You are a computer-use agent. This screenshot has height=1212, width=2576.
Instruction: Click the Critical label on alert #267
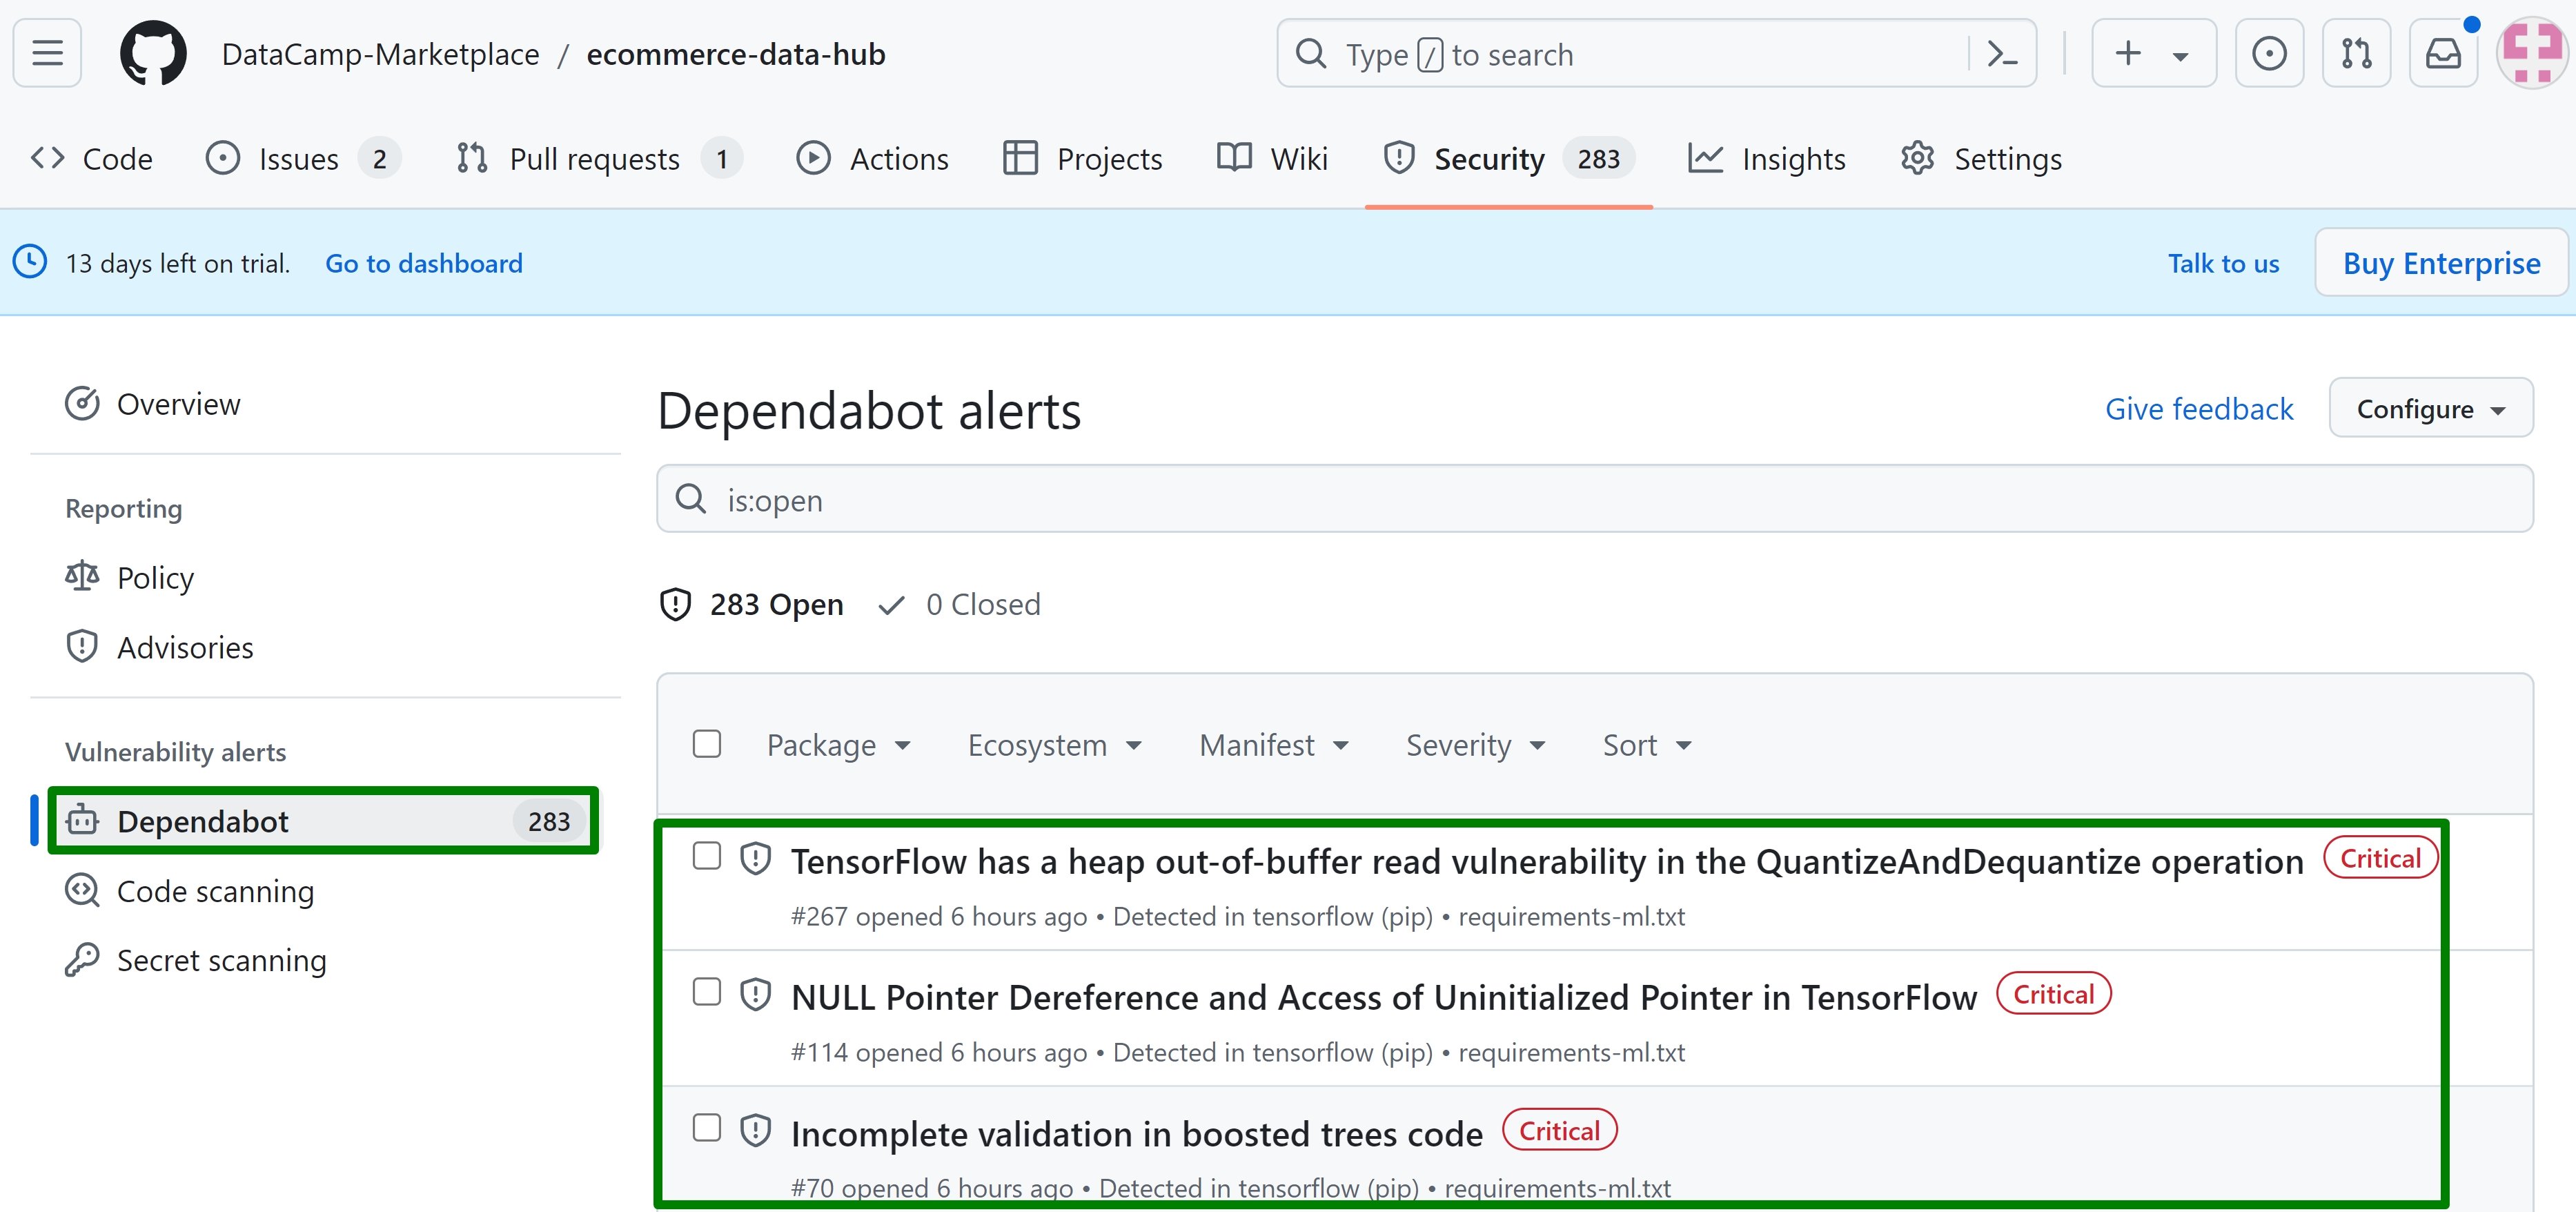tap(2380, 858)
